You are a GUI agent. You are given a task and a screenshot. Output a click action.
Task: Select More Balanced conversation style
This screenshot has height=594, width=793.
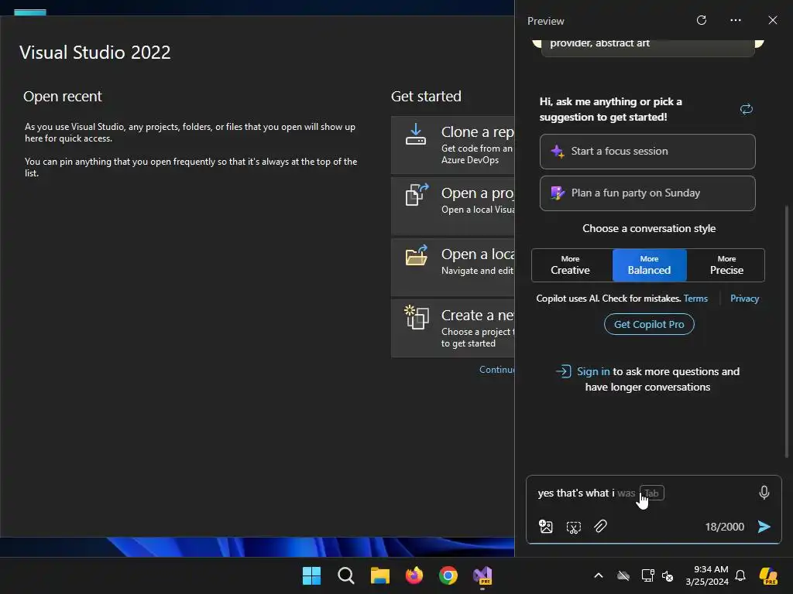point(649,265)
